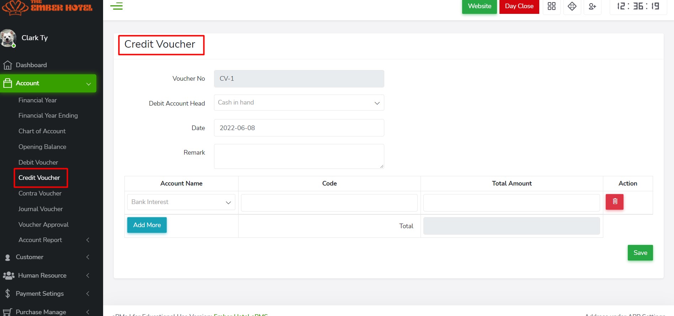The image size is (674, 316).
Task: Select Chart of Account menu item
Action: tap(42, 131)
